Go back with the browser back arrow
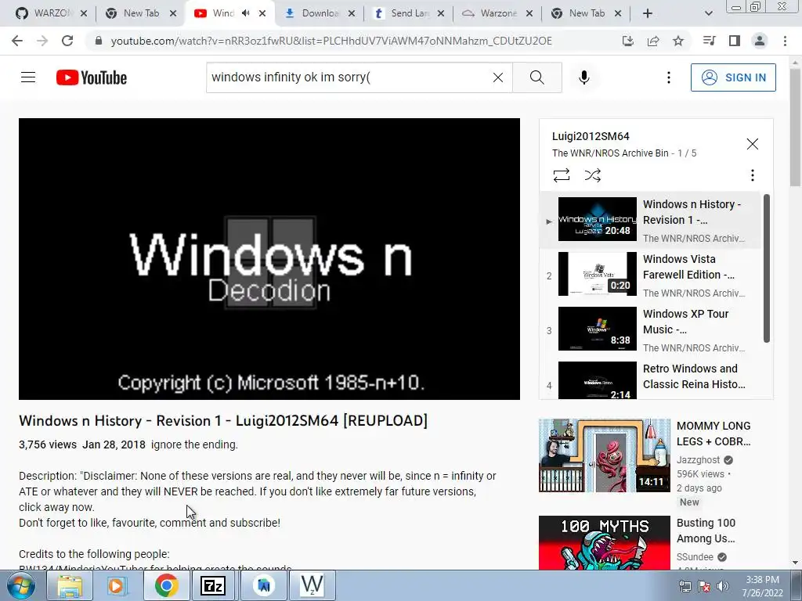Image resolution: width=802 pixels, height=601 pixels. tap(17, 41)
